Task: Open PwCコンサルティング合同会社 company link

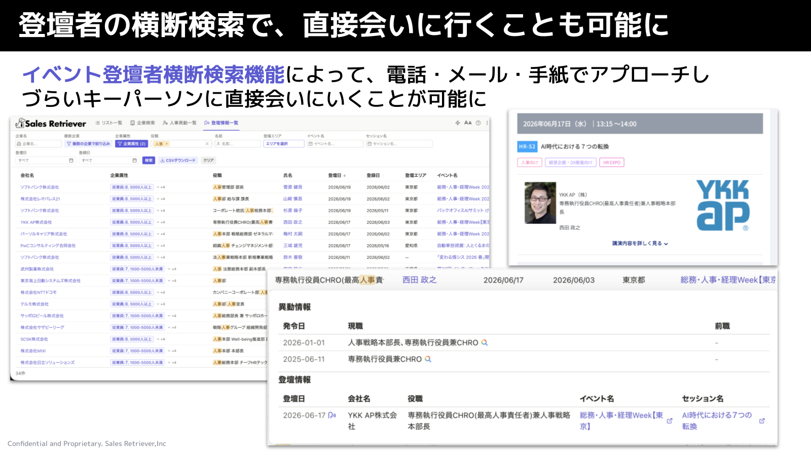Action: pyautogui.click(x=48, y=246)
